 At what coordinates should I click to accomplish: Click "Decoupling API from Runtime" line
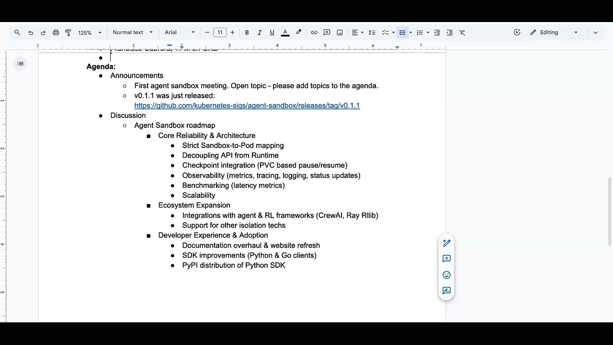point(230,156)
